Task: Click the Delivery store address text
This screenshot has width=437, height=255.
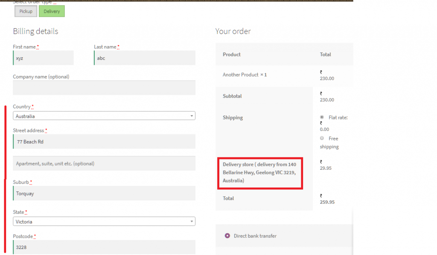Action: coord(259,172)
